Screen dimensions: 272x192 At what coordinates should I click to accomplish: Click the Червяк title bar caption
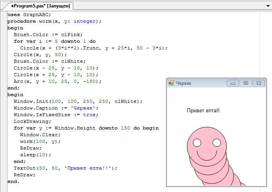(184, 83)
